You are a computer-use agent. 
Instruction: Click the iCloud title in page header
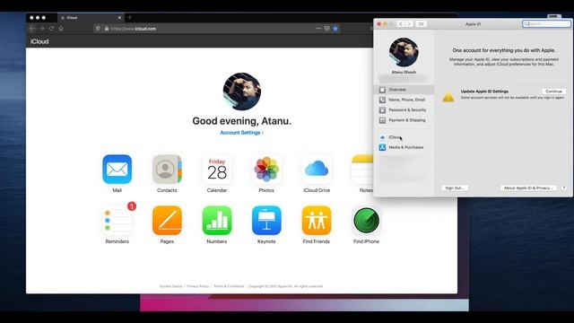[39, 41]
